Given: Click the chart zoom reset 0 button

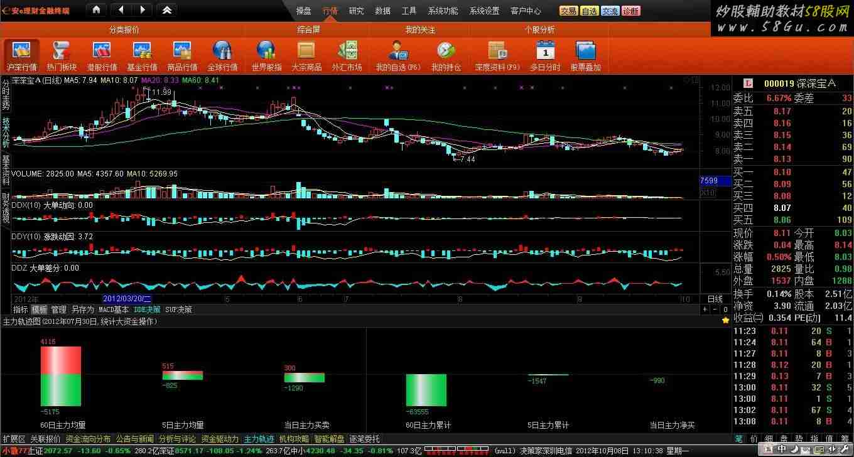Looking at the screenshot, I should (x=725, y=309).
